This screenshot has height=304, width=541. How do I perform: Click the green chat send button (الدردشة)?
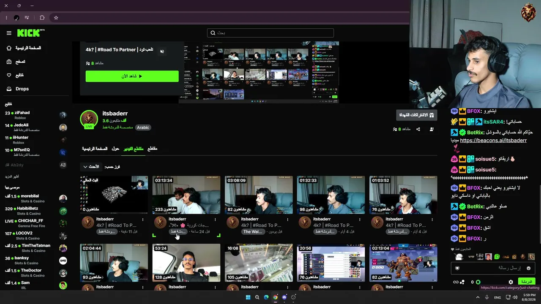coord(527,282)
